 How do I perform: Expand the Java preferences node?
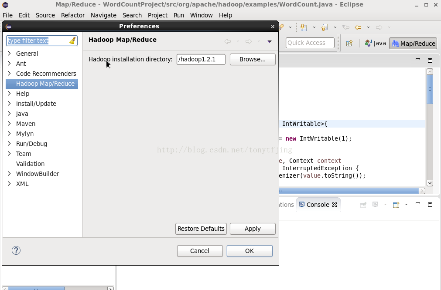point(9,113)
